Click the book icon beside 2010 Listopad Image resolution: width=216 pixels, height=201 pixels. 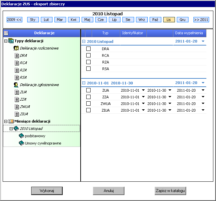16,129
